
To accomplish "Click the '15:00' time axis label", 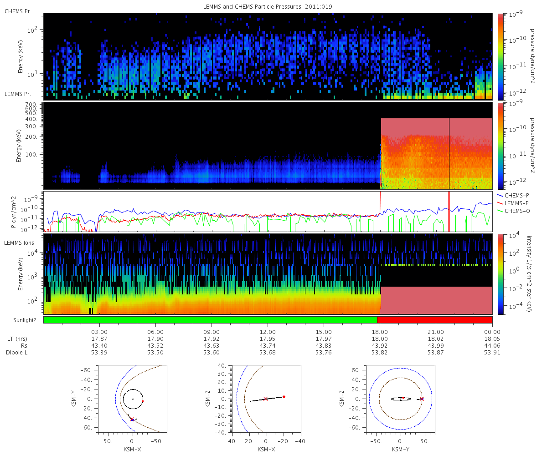I will 324,332.
